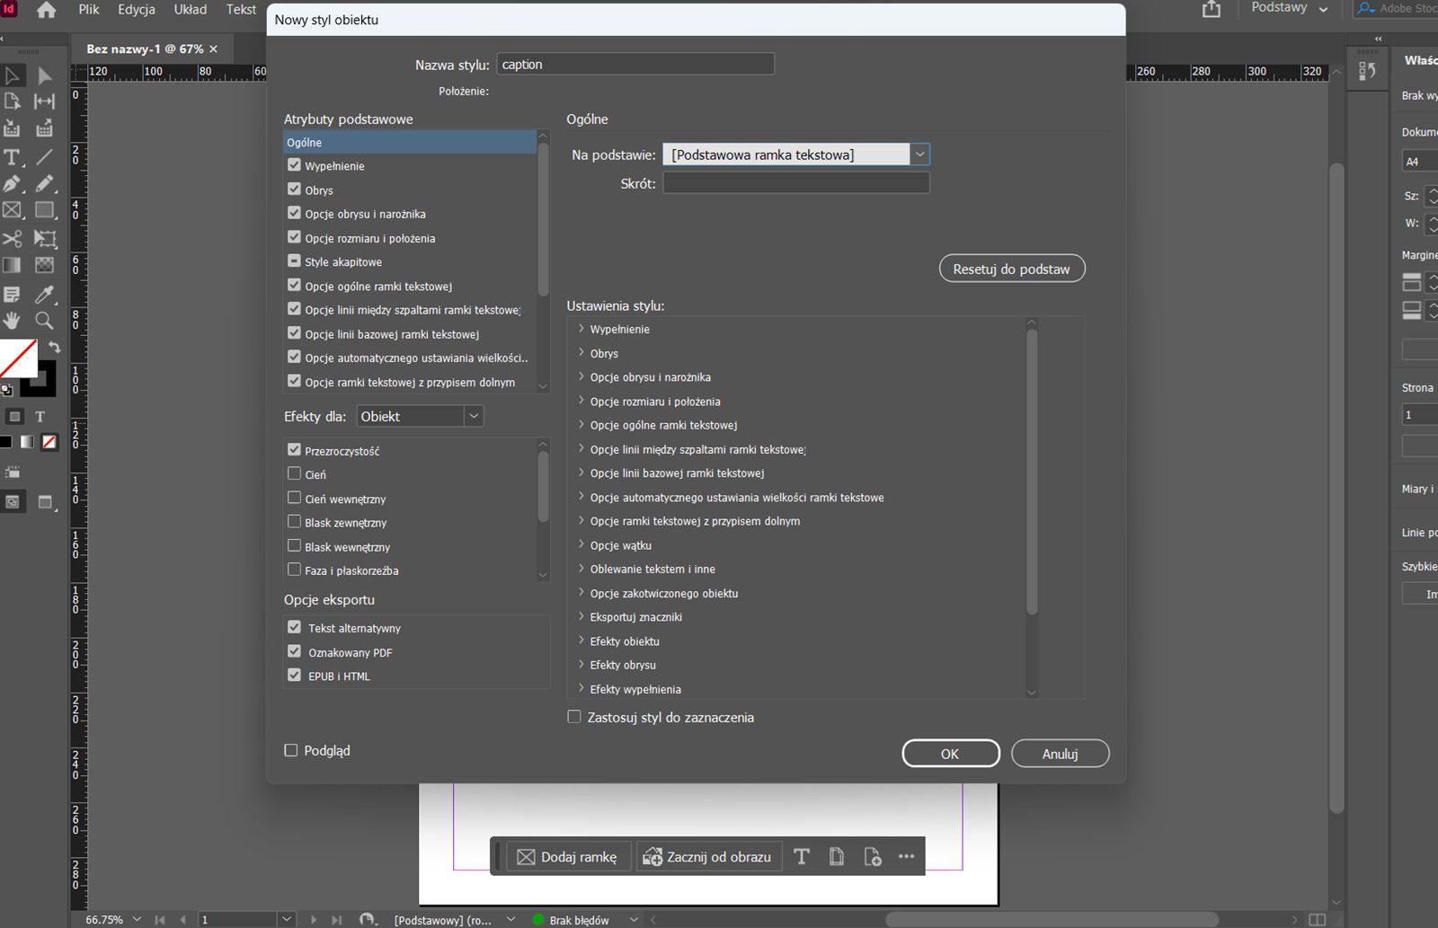Expand Opcje rozmiaru i położenia settings
The image size is (1438, 928).
[x=581, y=401]
